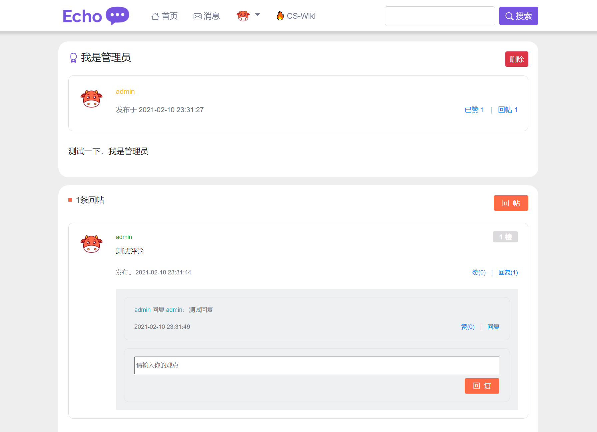This screenshot has width=597, height=432.
Task: Focus the 请输入你的观点 reply field
Action: (x=316, y=365)
